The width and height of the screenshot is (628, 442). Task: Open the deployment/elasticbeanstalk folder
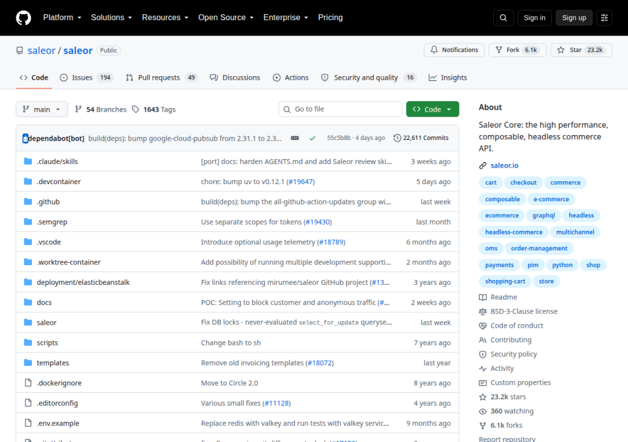(x=83, y=282)
